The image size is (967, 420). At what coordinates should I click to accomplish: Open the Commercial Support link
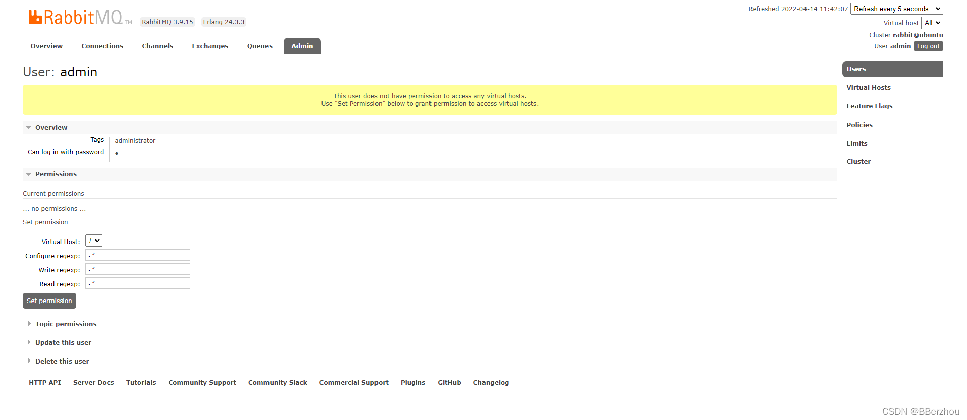[x=354, y=382]
